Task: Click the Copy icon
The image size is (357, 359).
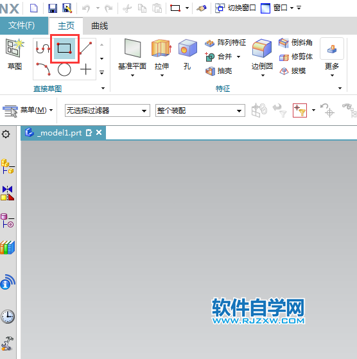Action: pos(142,8)
